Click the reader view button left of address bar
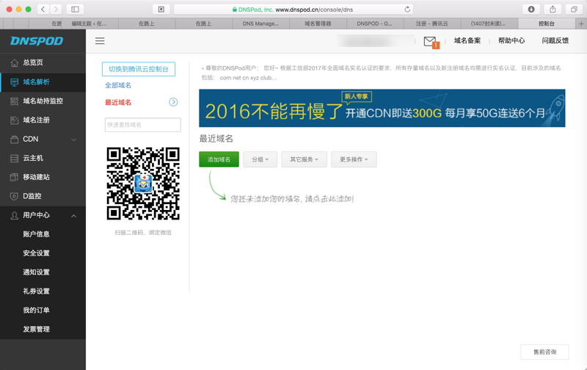587x370 pixels. tap(161, 9)
